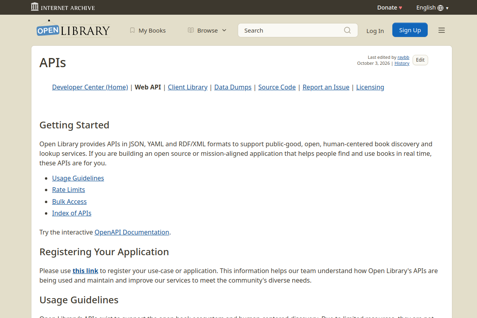Click the APIs page title
The height and width of the screenshot is (318, 477).
52,63
